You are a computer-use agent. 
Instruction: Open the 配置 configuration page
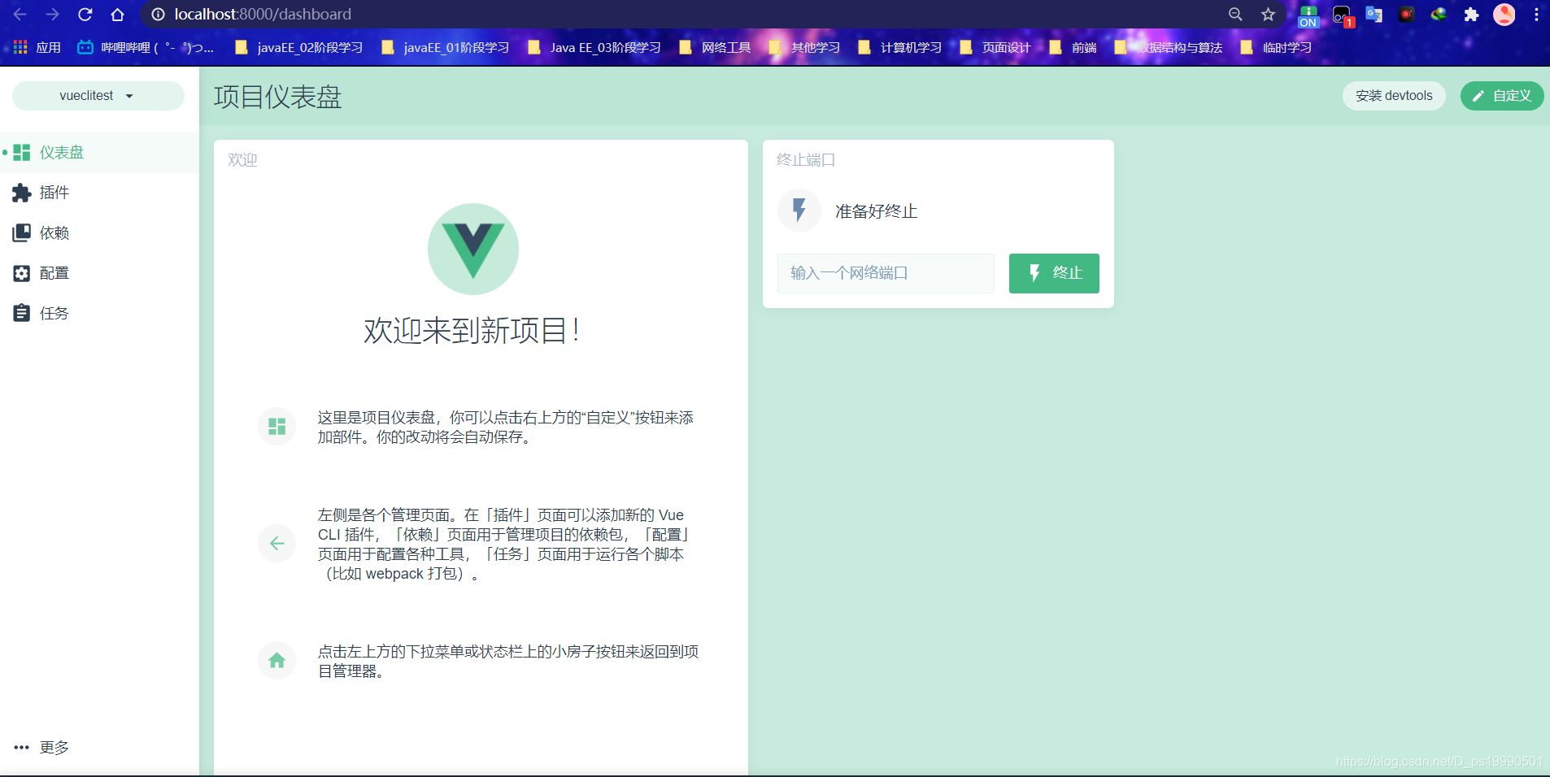[99, 273]
